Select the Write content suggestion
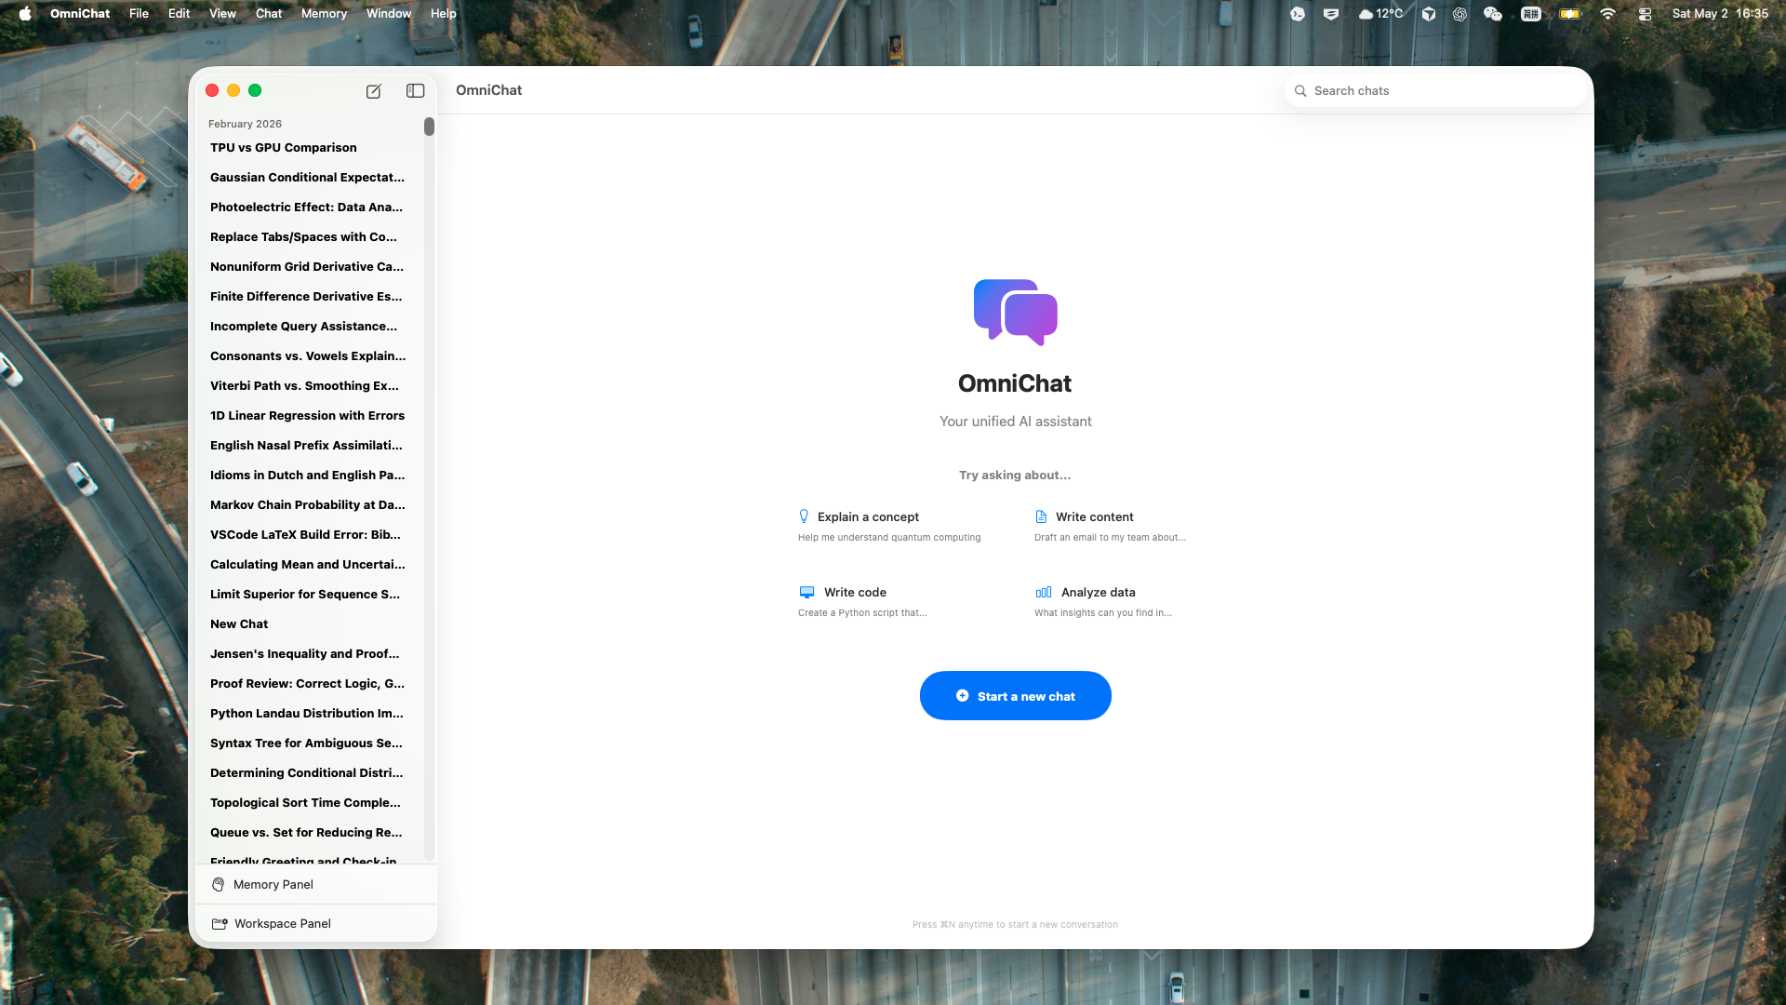Viewport: 1786px width, 1005px height. 1110,527
